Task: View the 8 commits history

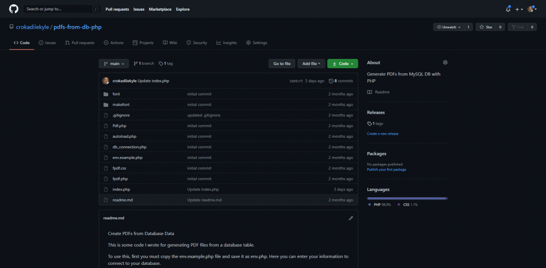Action: coord(341,81)
